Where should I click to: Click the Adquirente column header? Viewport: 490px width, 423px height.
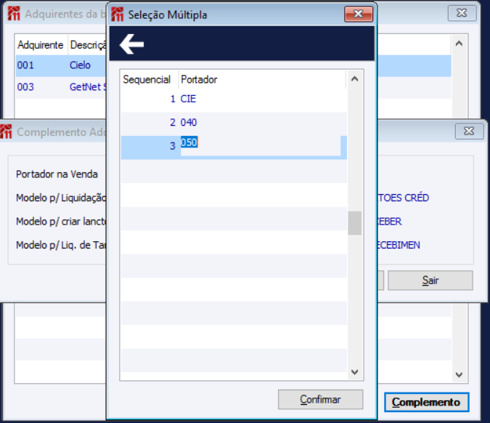click(41, 45)
